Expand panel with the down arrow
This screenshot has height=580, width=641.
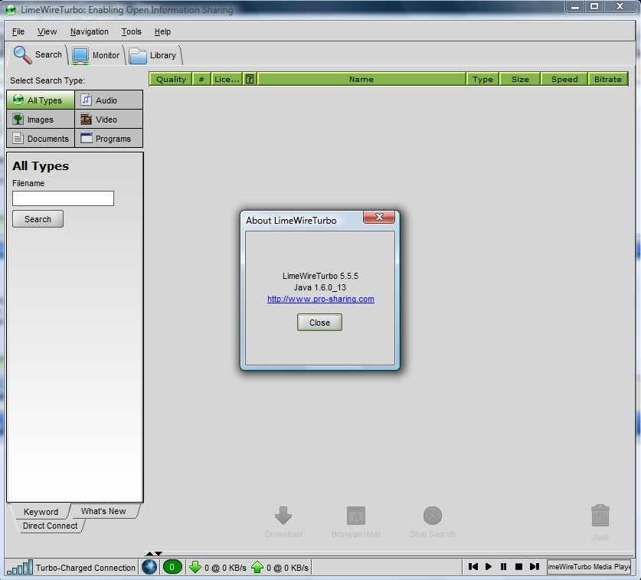tap(159, 553)
